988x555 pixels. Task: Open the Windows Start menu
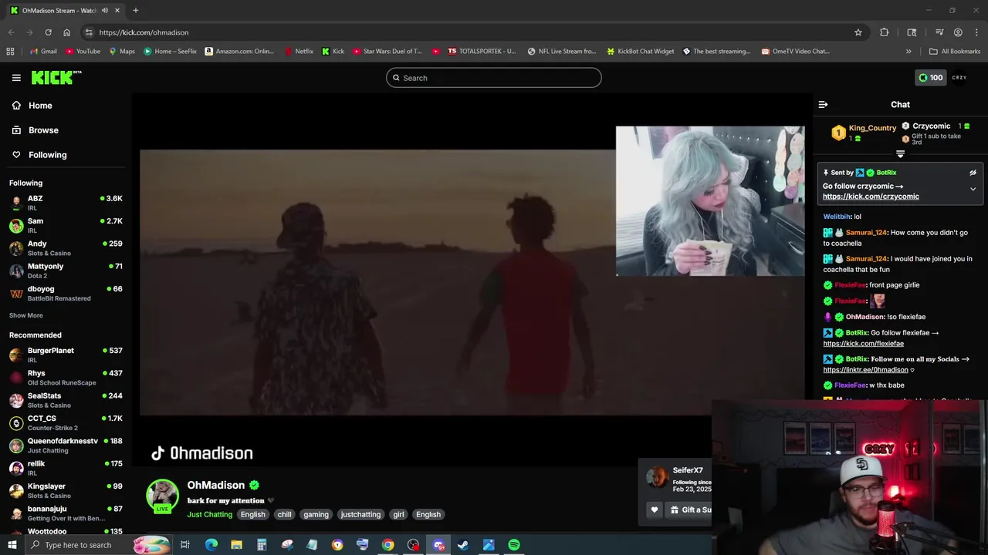point(12,545)
